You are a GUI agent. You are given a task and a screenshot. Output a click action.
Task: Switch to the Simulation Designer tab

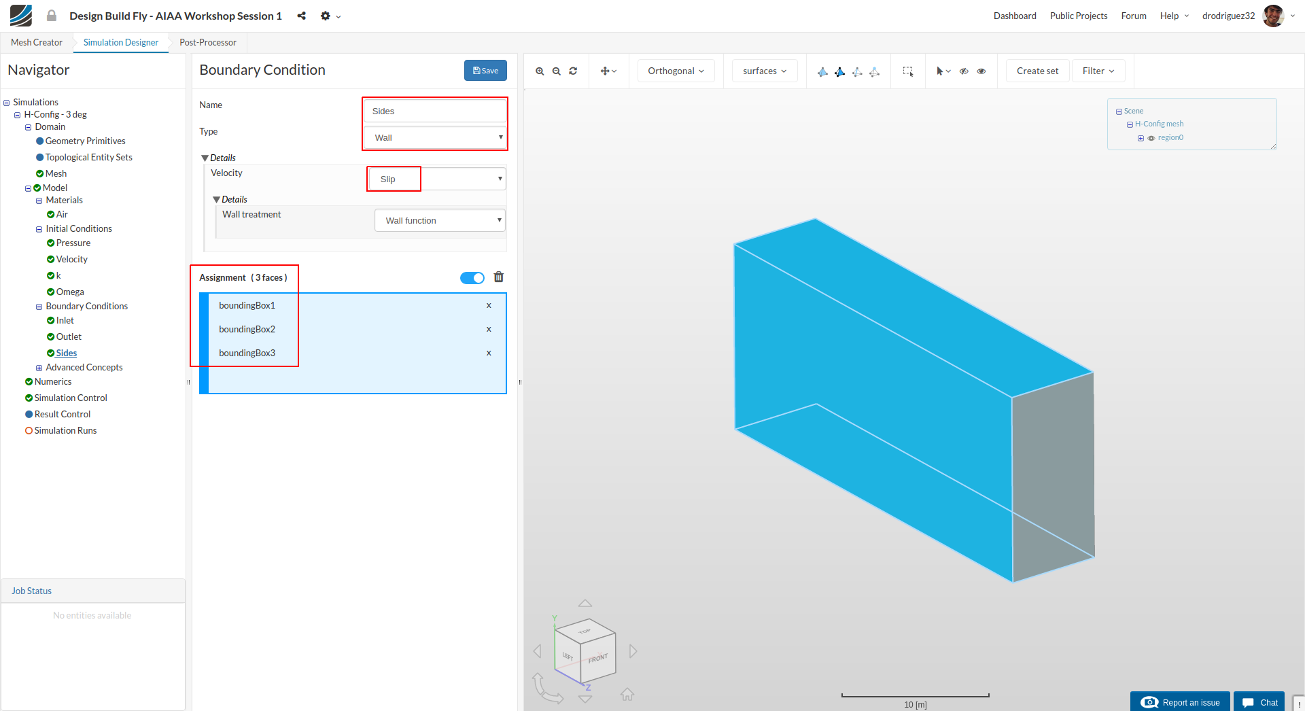click(121, 42)
